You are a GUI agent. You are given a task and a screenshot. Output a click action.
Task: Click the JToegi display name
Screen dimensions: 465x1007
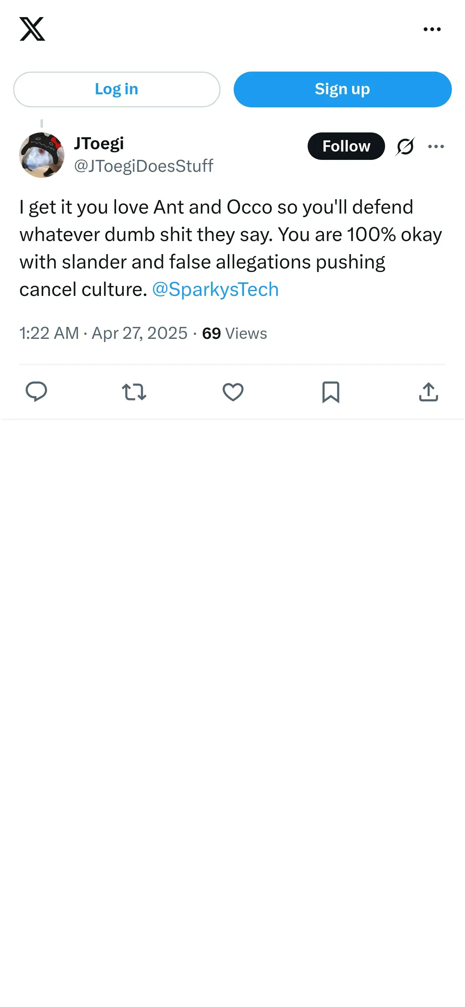click(99, 144)
